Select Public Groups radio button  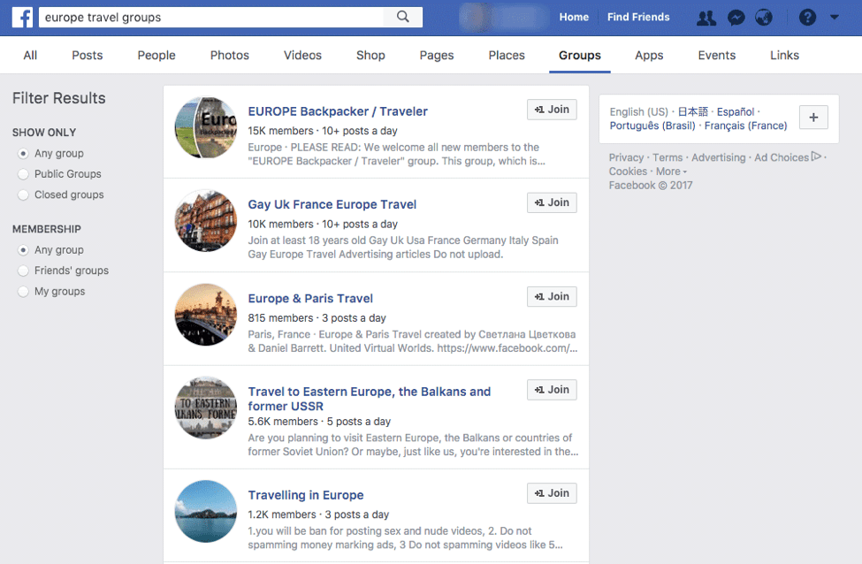pos(24,174)
